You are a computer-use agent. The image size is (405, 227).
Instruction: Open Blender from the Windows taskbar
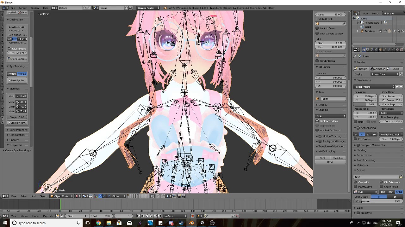[x=191, y=223]
